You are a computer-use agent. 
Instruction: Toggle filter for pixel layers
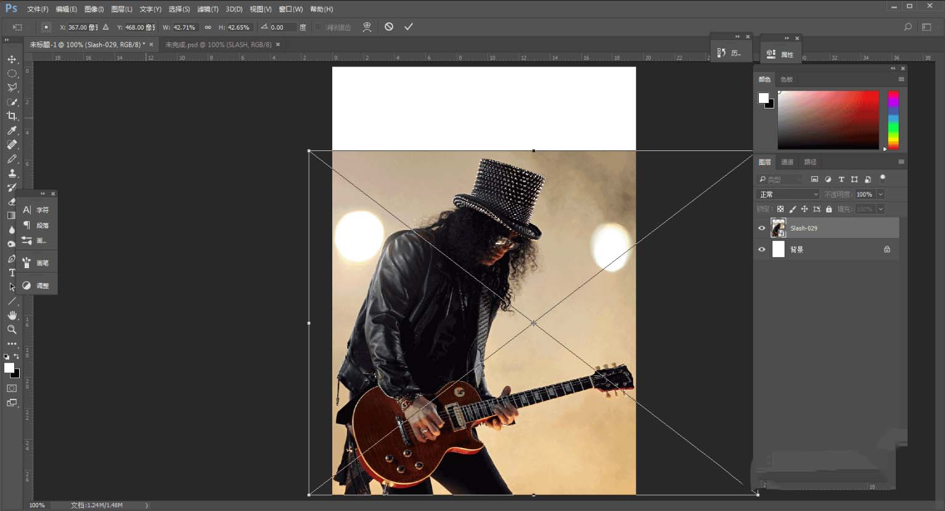pyautogui.click(x=814, y=179)
